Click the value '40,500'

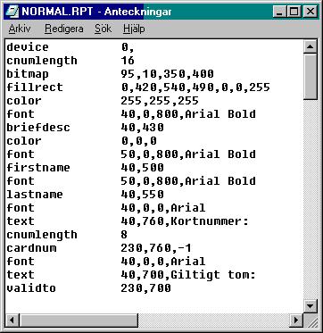click(142, 168)
